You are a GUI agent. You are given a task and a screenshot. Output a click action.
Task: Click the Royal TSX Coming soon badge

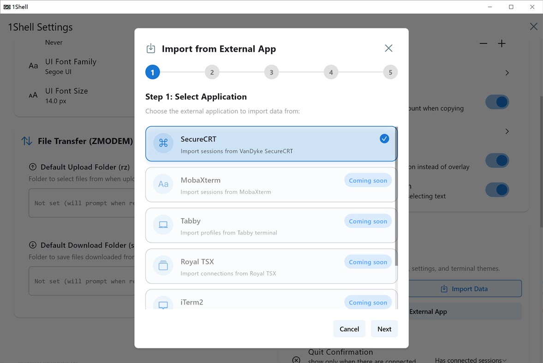(x=368, y=262)
